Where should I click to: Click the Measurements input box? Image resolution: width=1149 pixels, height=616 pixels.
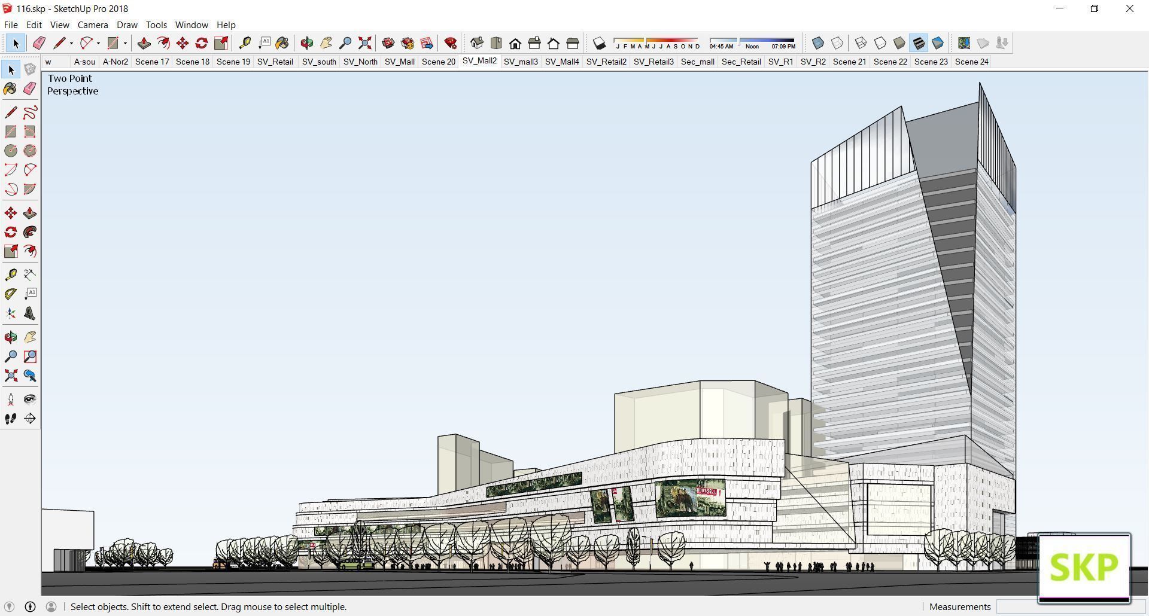click(x=1071, y=606)
